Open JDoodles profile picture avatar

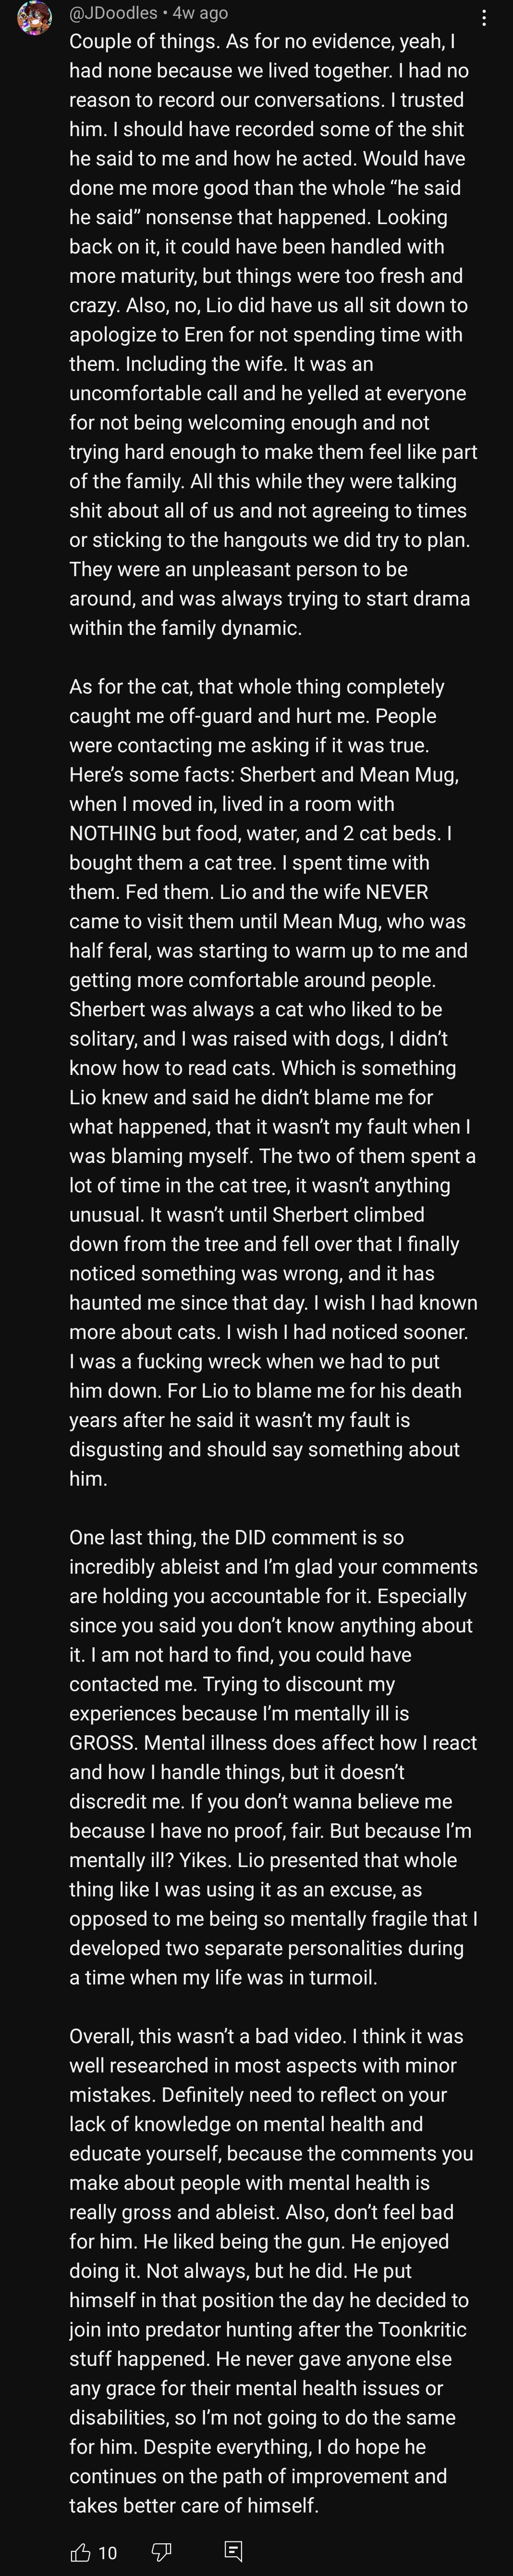click(x=34, y=18)
